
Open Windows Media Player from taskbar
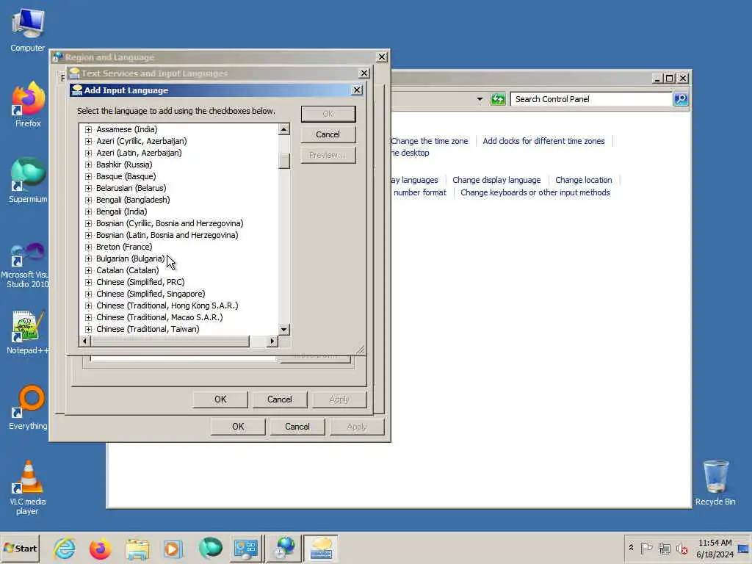click(173, 549)
